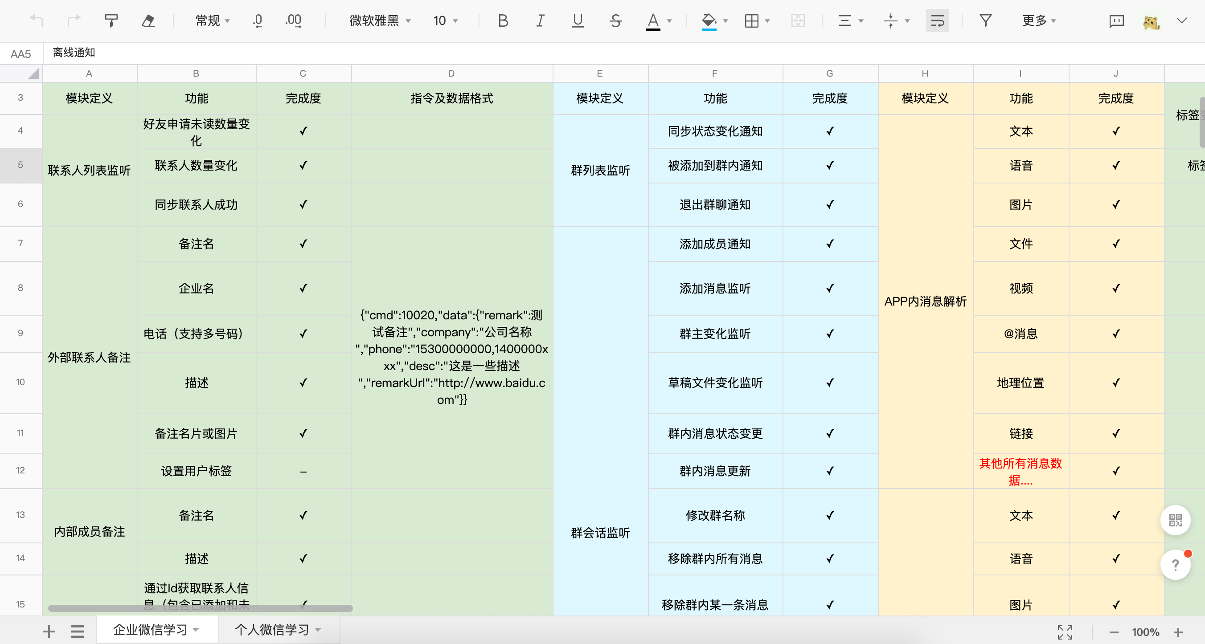Viewport: 1205px width, 644px height.
Task: Open the help question mark button
Action: click(x=1175, y=565)
